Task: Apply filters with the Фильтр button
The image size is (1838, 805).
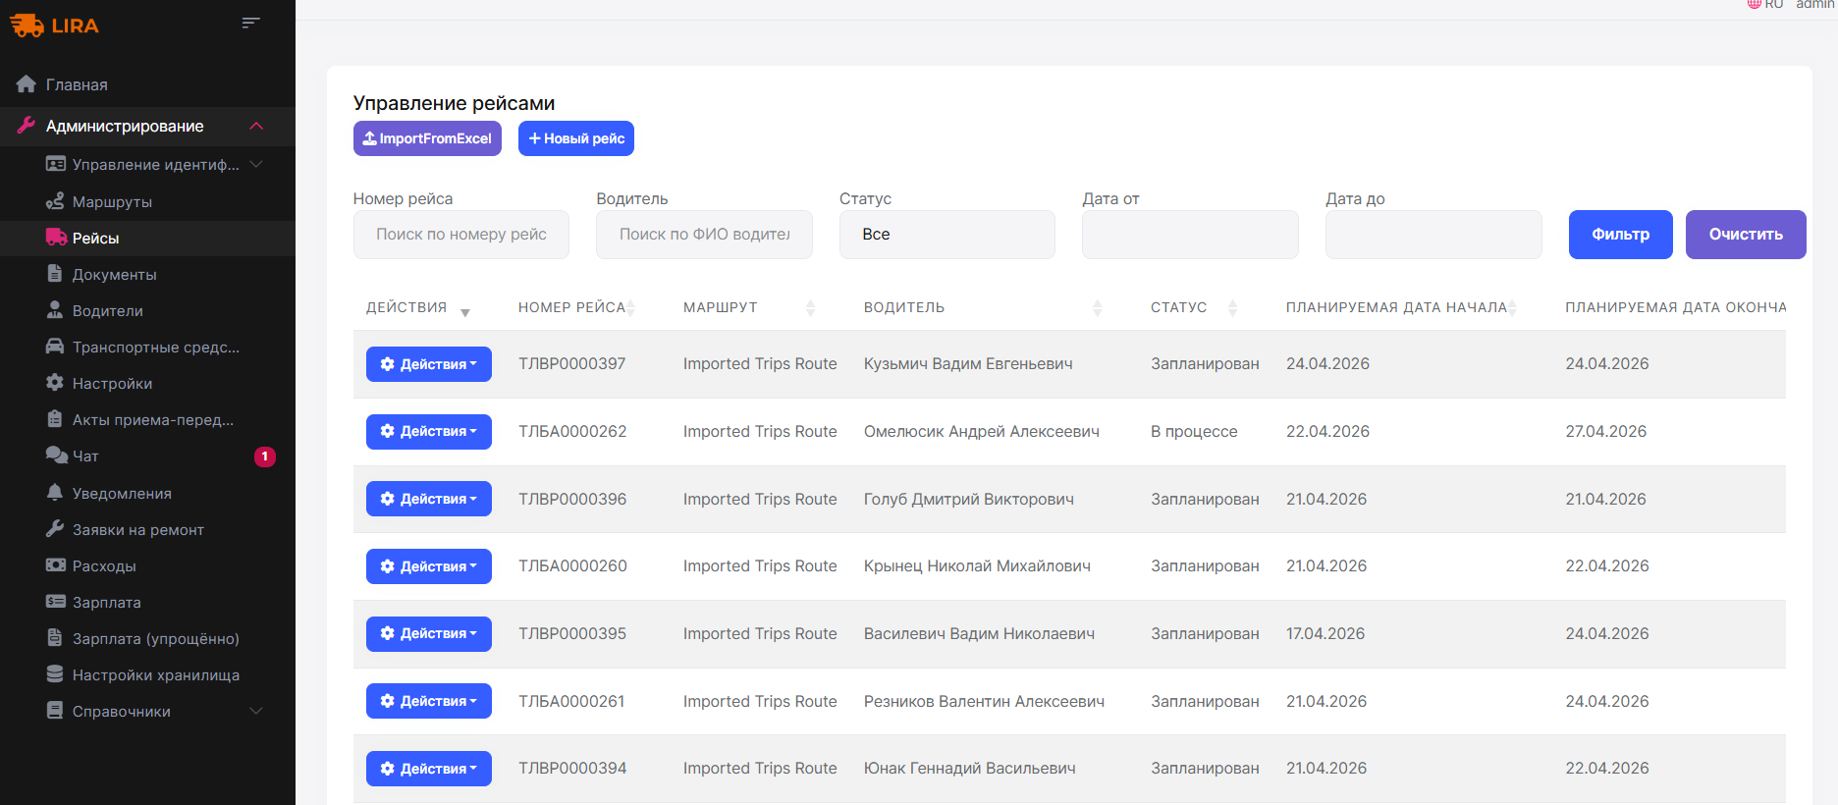Action: (1621, 235)
